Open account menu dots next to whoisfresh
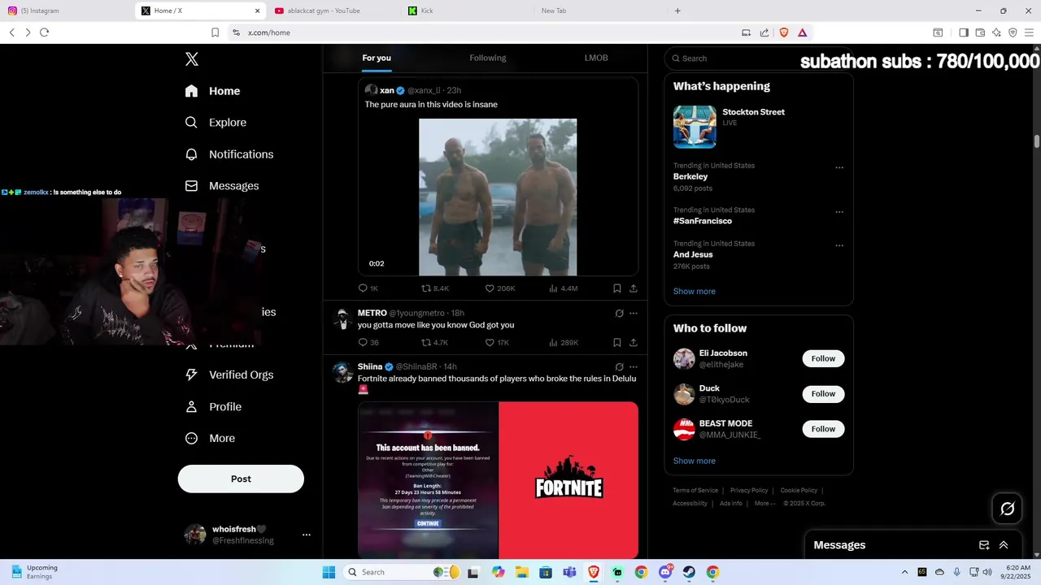 tap(307, 535)
